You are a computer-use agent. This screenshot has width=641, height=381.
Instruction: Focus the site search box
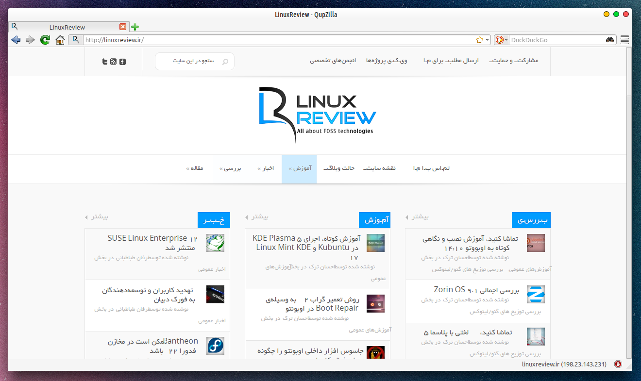point(195,62)
